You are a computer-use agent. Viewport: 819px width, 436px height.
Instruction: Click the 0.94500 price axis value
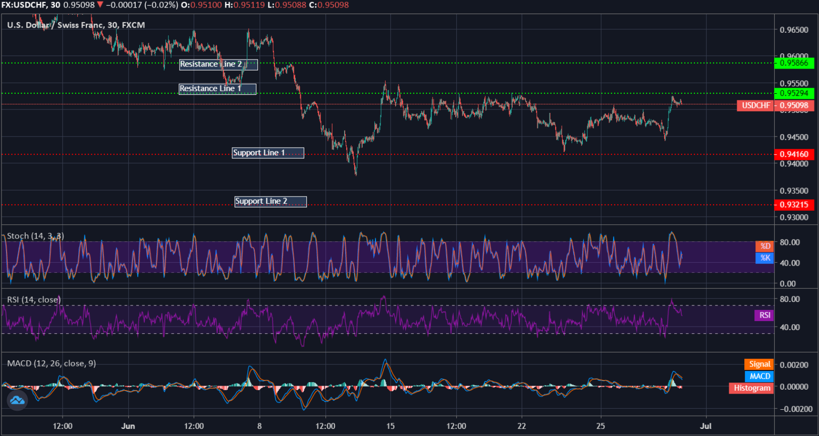click(x=794, y=137)
